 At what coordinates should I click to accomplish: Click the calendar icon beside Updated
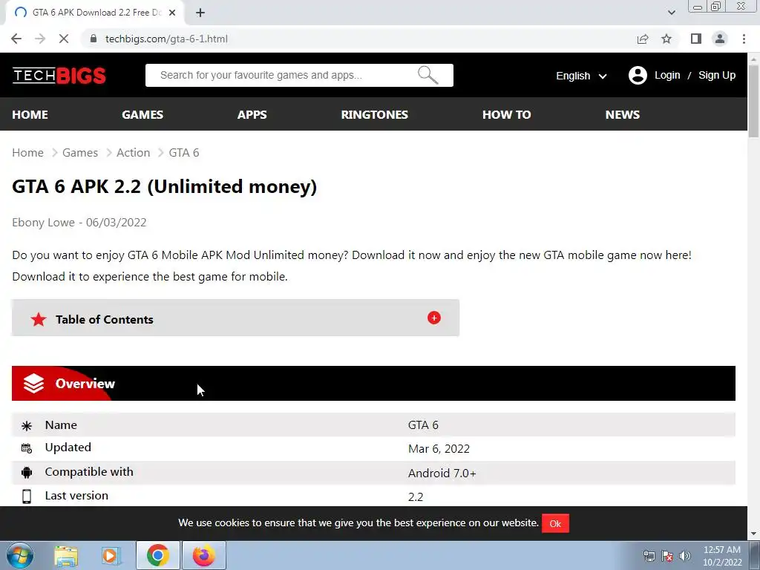(27, 448)
